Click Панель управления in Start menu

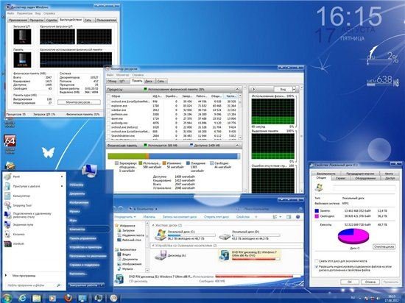(x=82, y=238)
